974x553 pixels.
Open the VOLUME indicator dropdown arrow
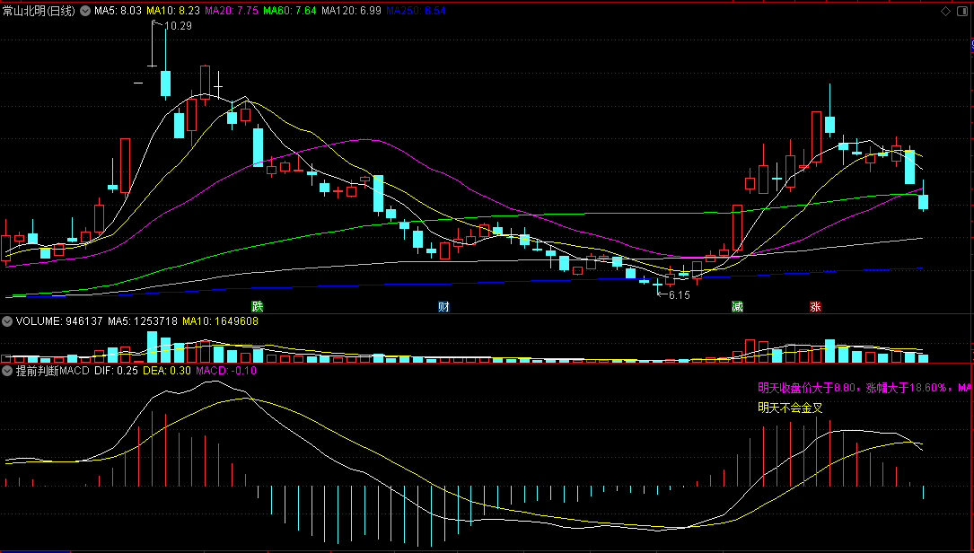[7, 321]
